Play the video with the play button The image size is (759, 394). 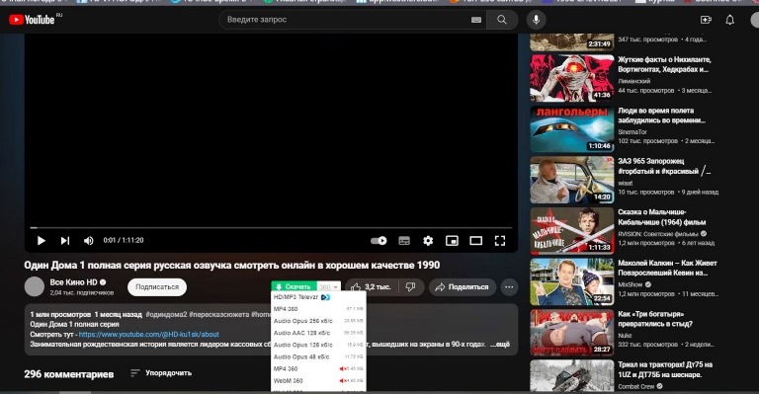[42, 240]
